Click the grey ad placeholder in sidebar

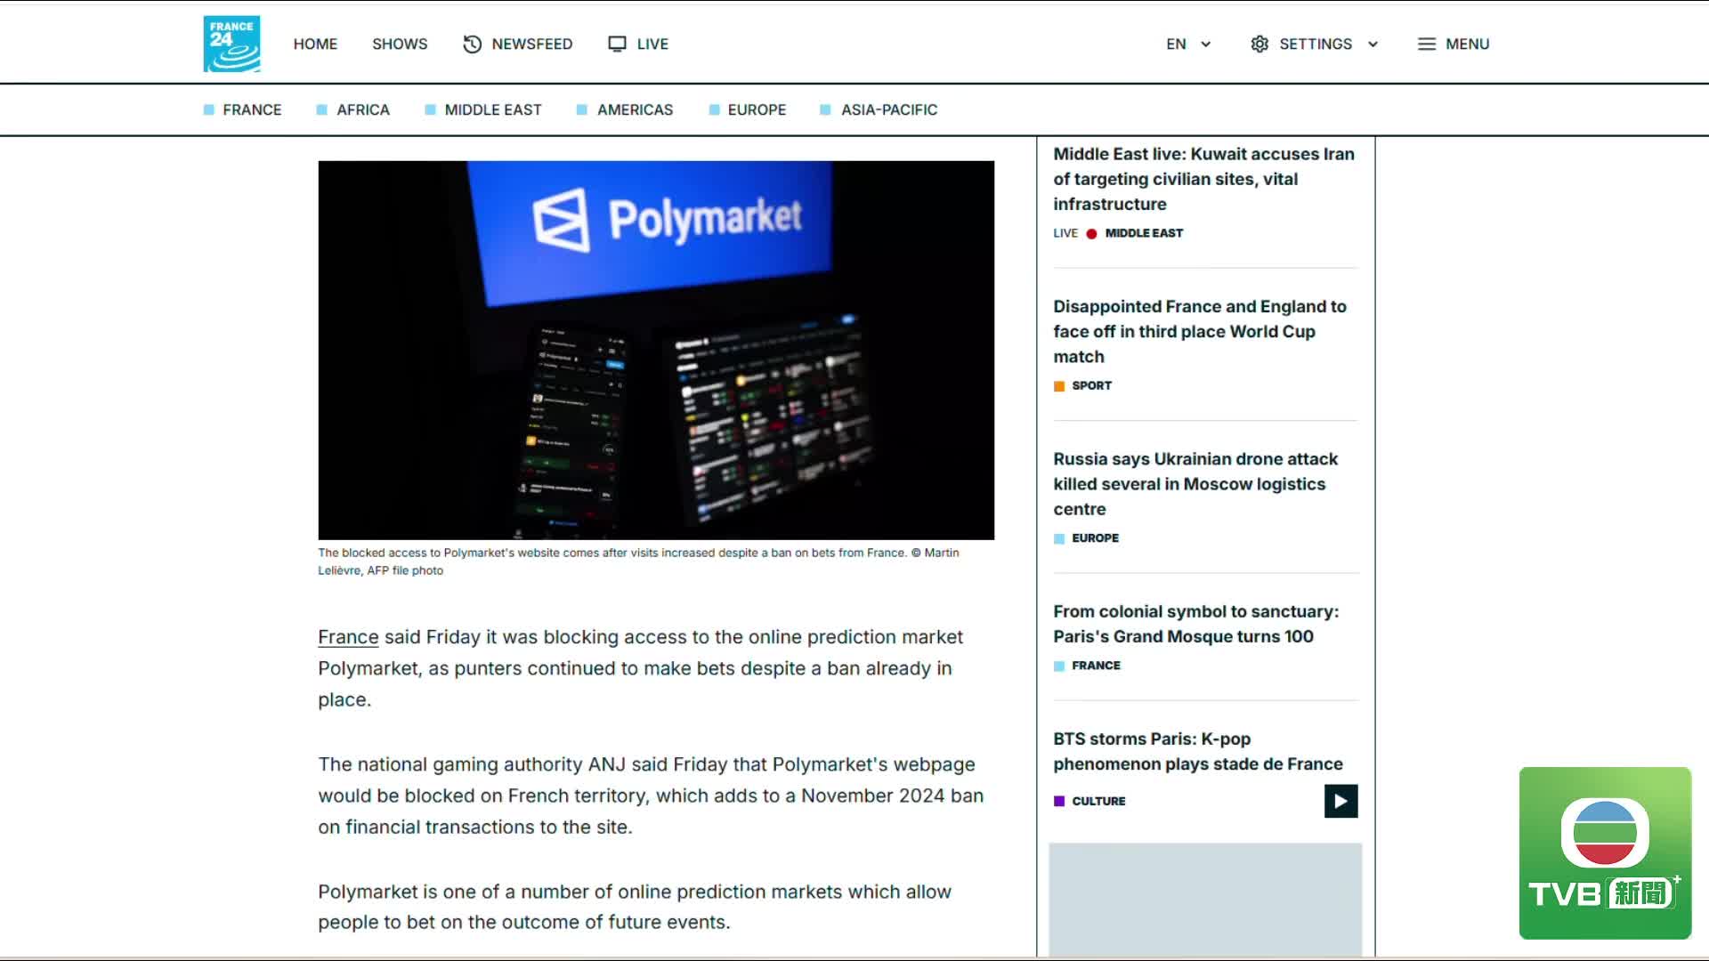point(1205,900)
